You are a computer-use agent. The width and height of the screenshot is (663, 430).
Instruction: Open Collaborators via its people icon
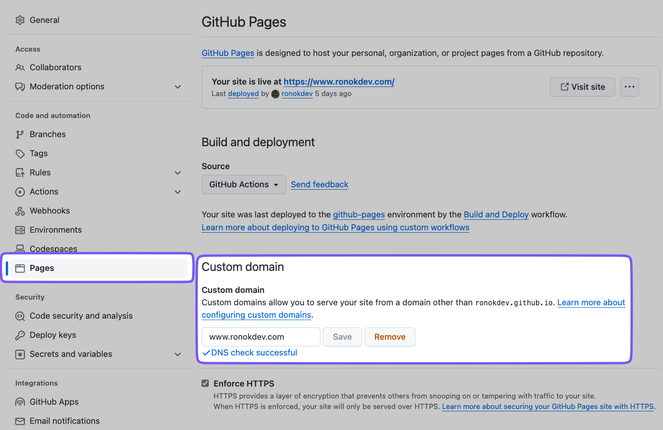(20, 67)
